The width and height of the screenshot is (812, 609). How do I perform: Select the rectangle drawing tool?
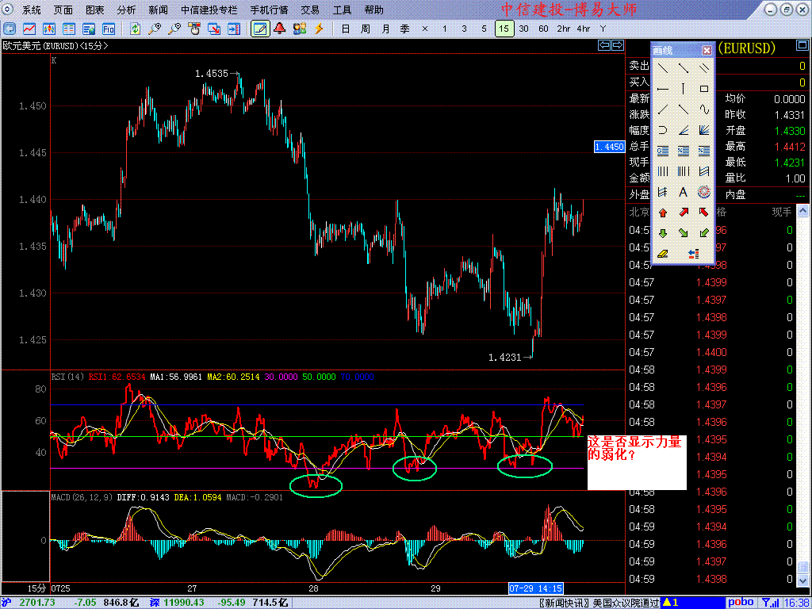pos(704,89)
